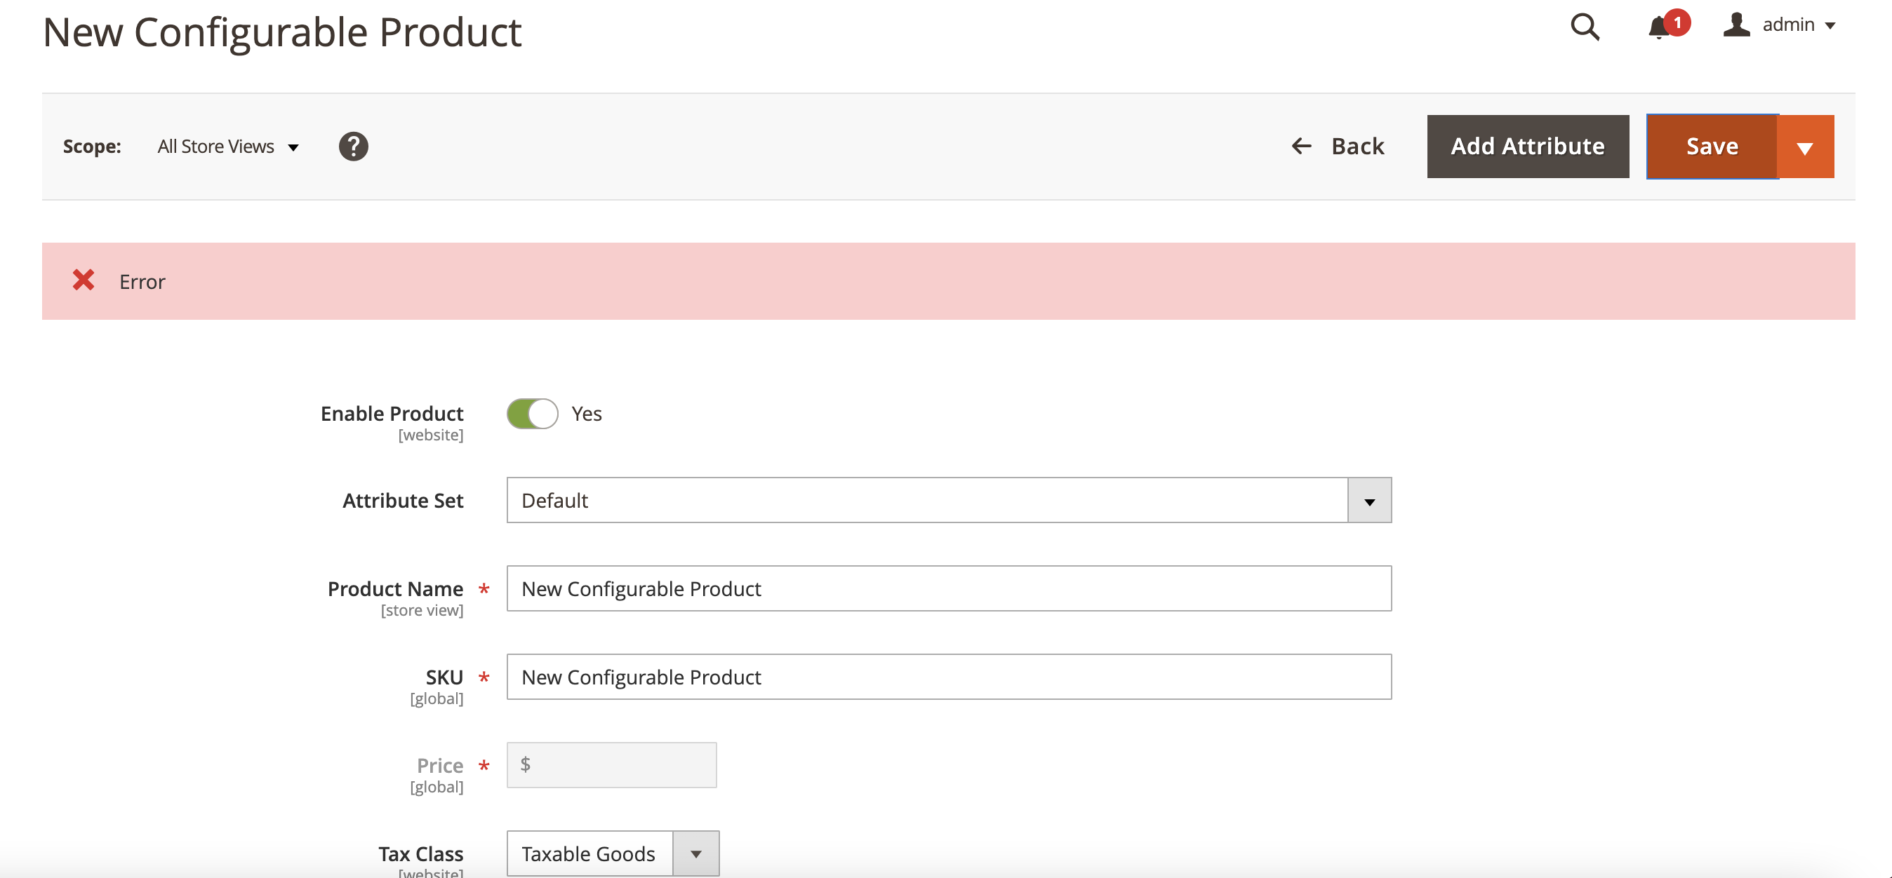This screenshot has width=1892, height=878.
Task: Expand the Save button options arrow
Action: 1806,146
